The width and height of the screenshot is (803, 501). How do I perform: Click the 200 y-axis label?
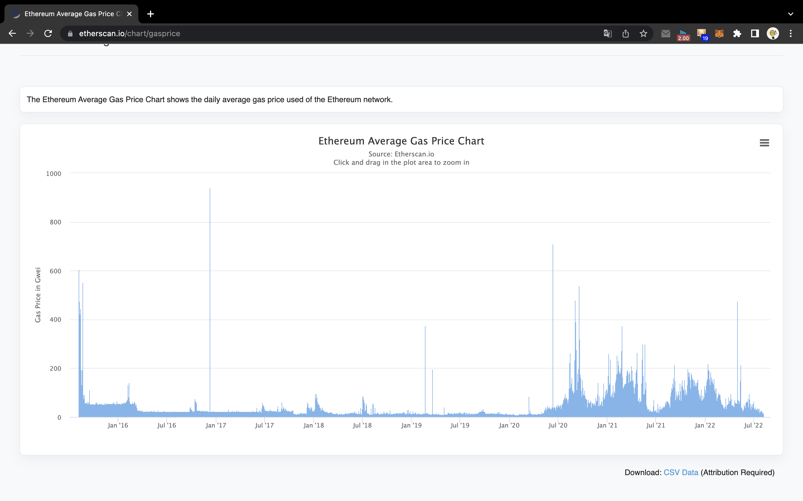55,369
